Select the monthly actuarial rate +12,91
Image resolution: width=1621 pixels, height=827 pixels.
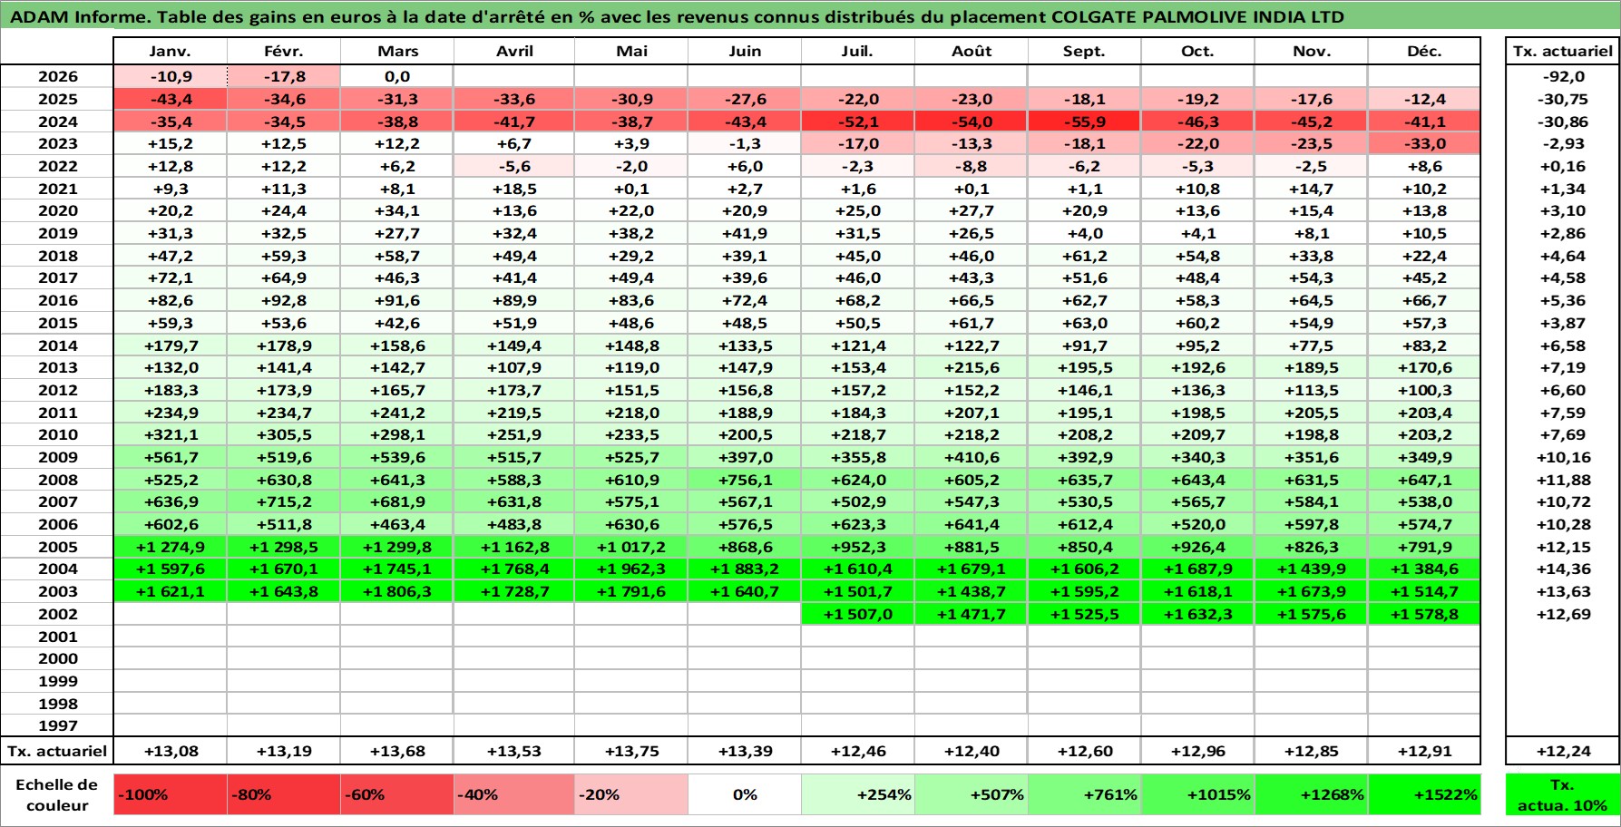pos(1424,751)
